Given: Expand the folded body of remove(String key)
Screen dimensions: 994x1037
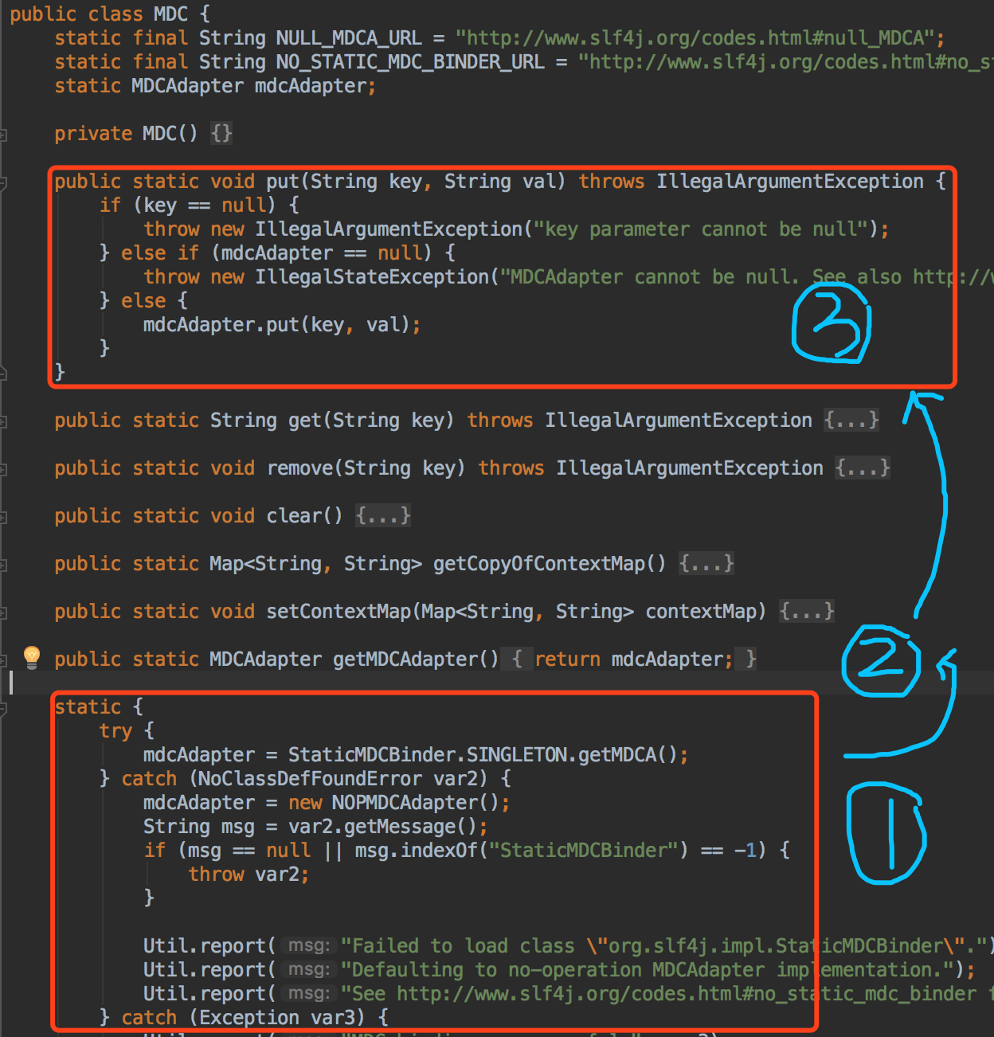Looking at the screenshot, I should [x=863, y=468].
